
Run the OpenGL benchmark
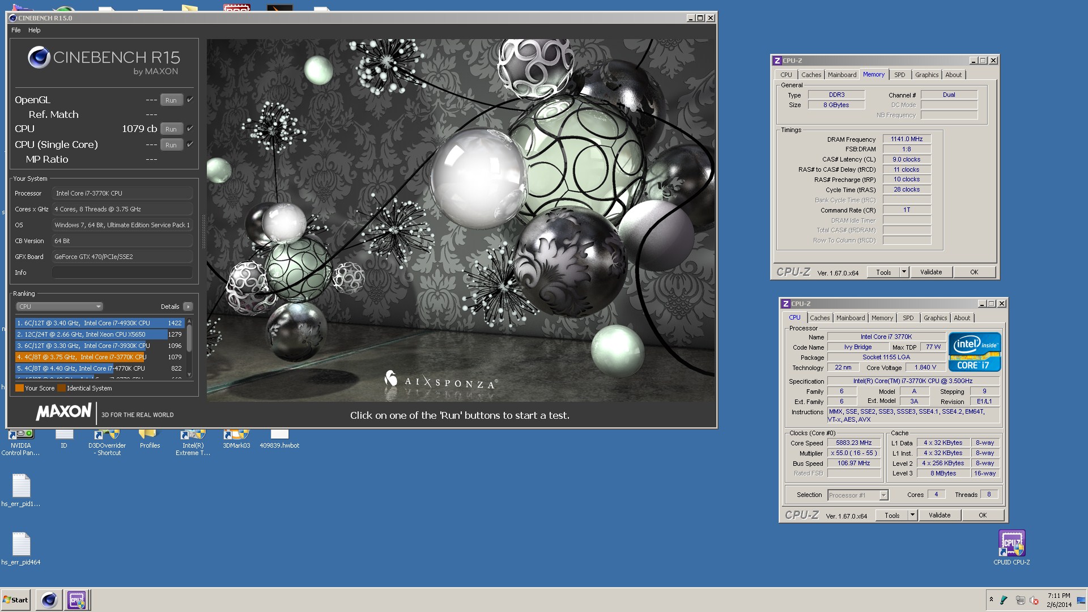[x=171, y=100]
